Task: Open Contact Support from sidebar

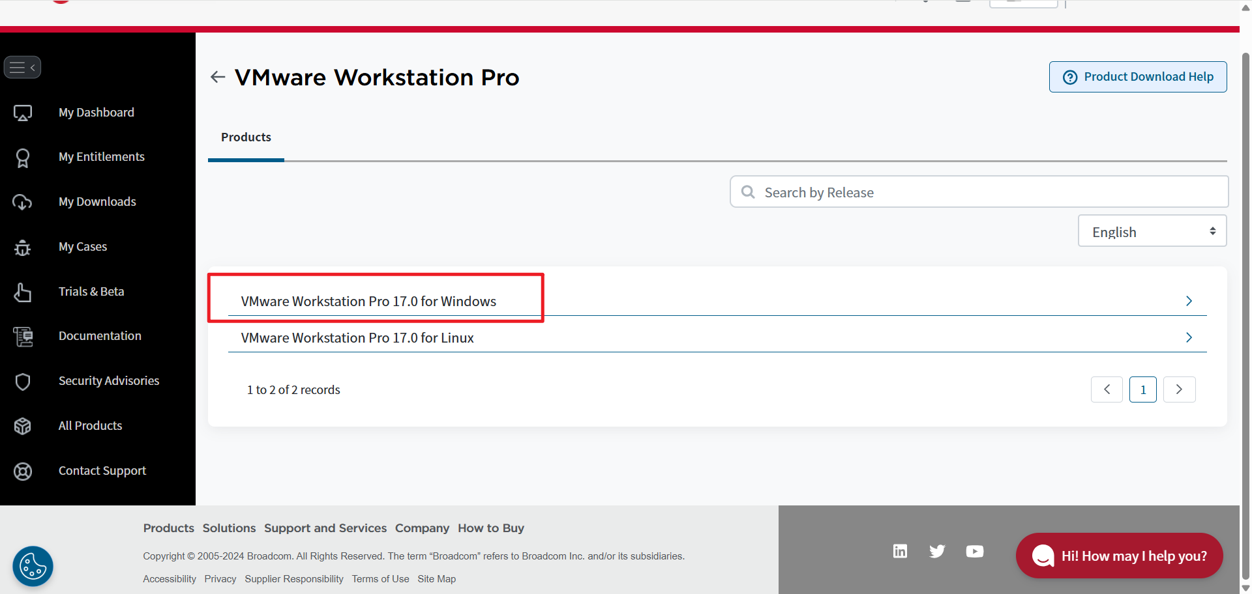Action: 102,471
